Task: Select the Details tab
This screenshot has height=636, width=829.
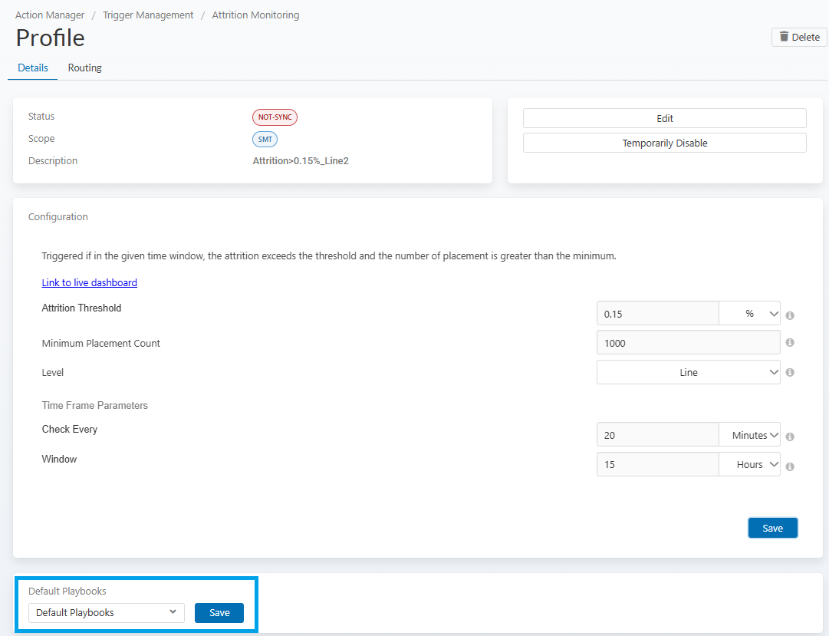Action: tap(33, 68)
